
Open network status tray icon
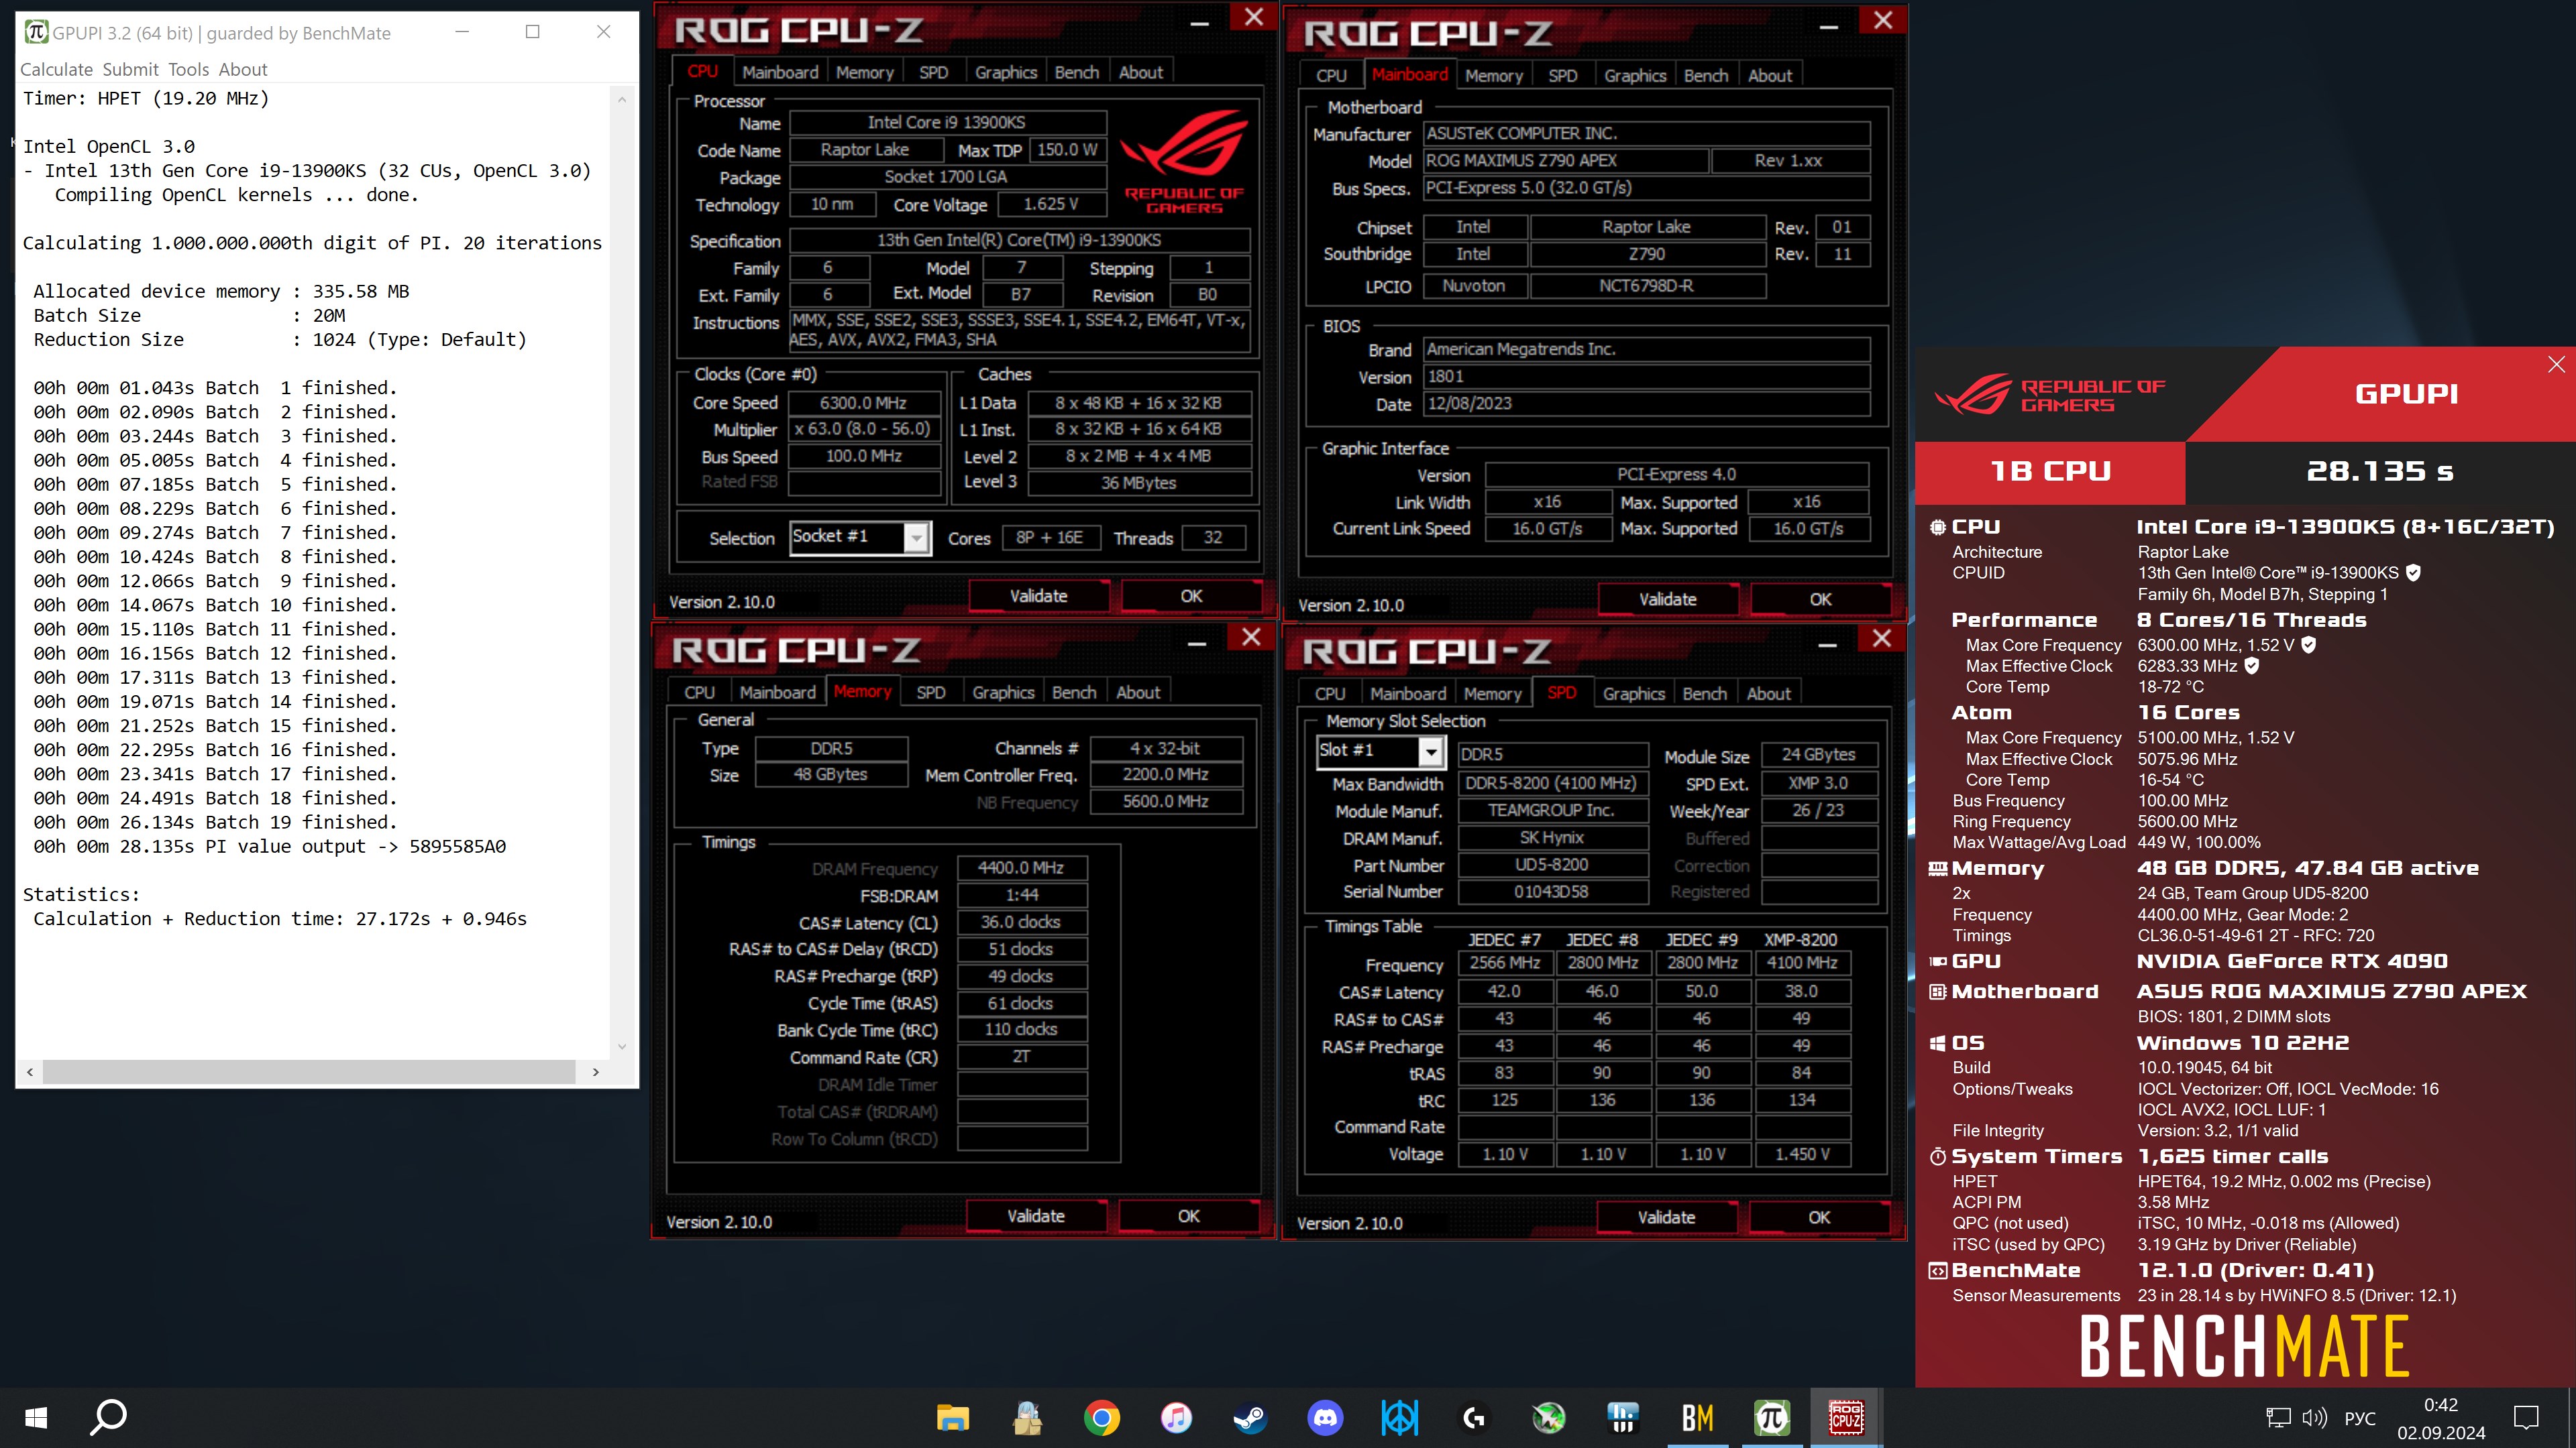[2277, 1417]
